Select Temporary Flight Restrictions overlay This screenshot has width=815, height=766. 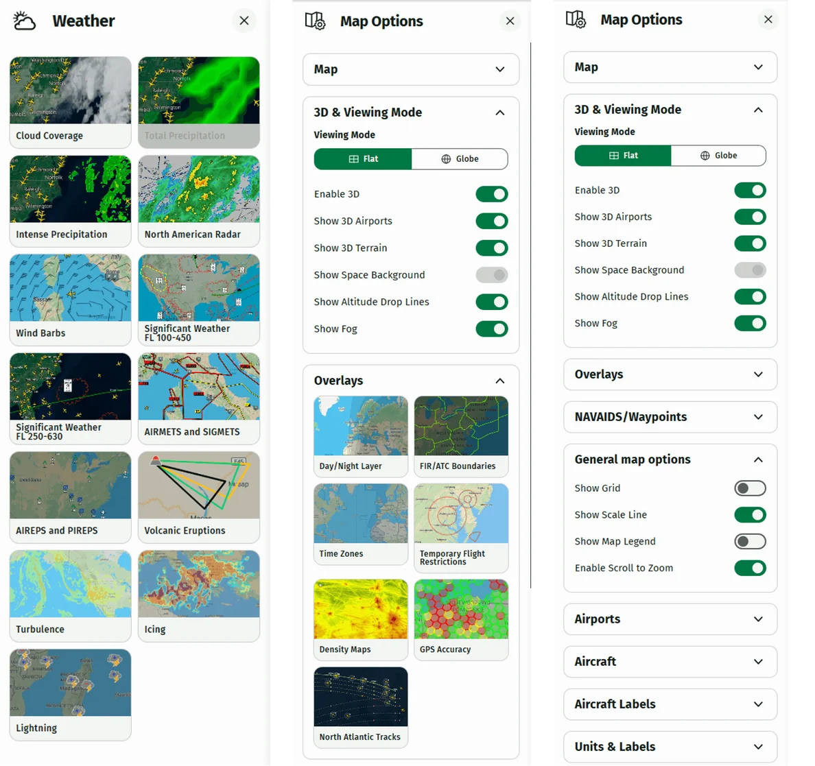[x=461, y=528]
